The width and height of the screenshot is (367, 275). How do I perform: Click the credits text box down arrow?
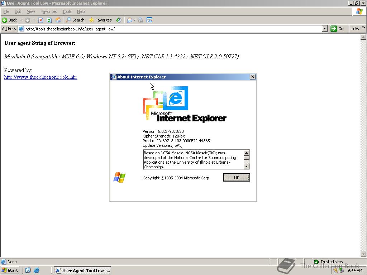[x=247, y=167]
